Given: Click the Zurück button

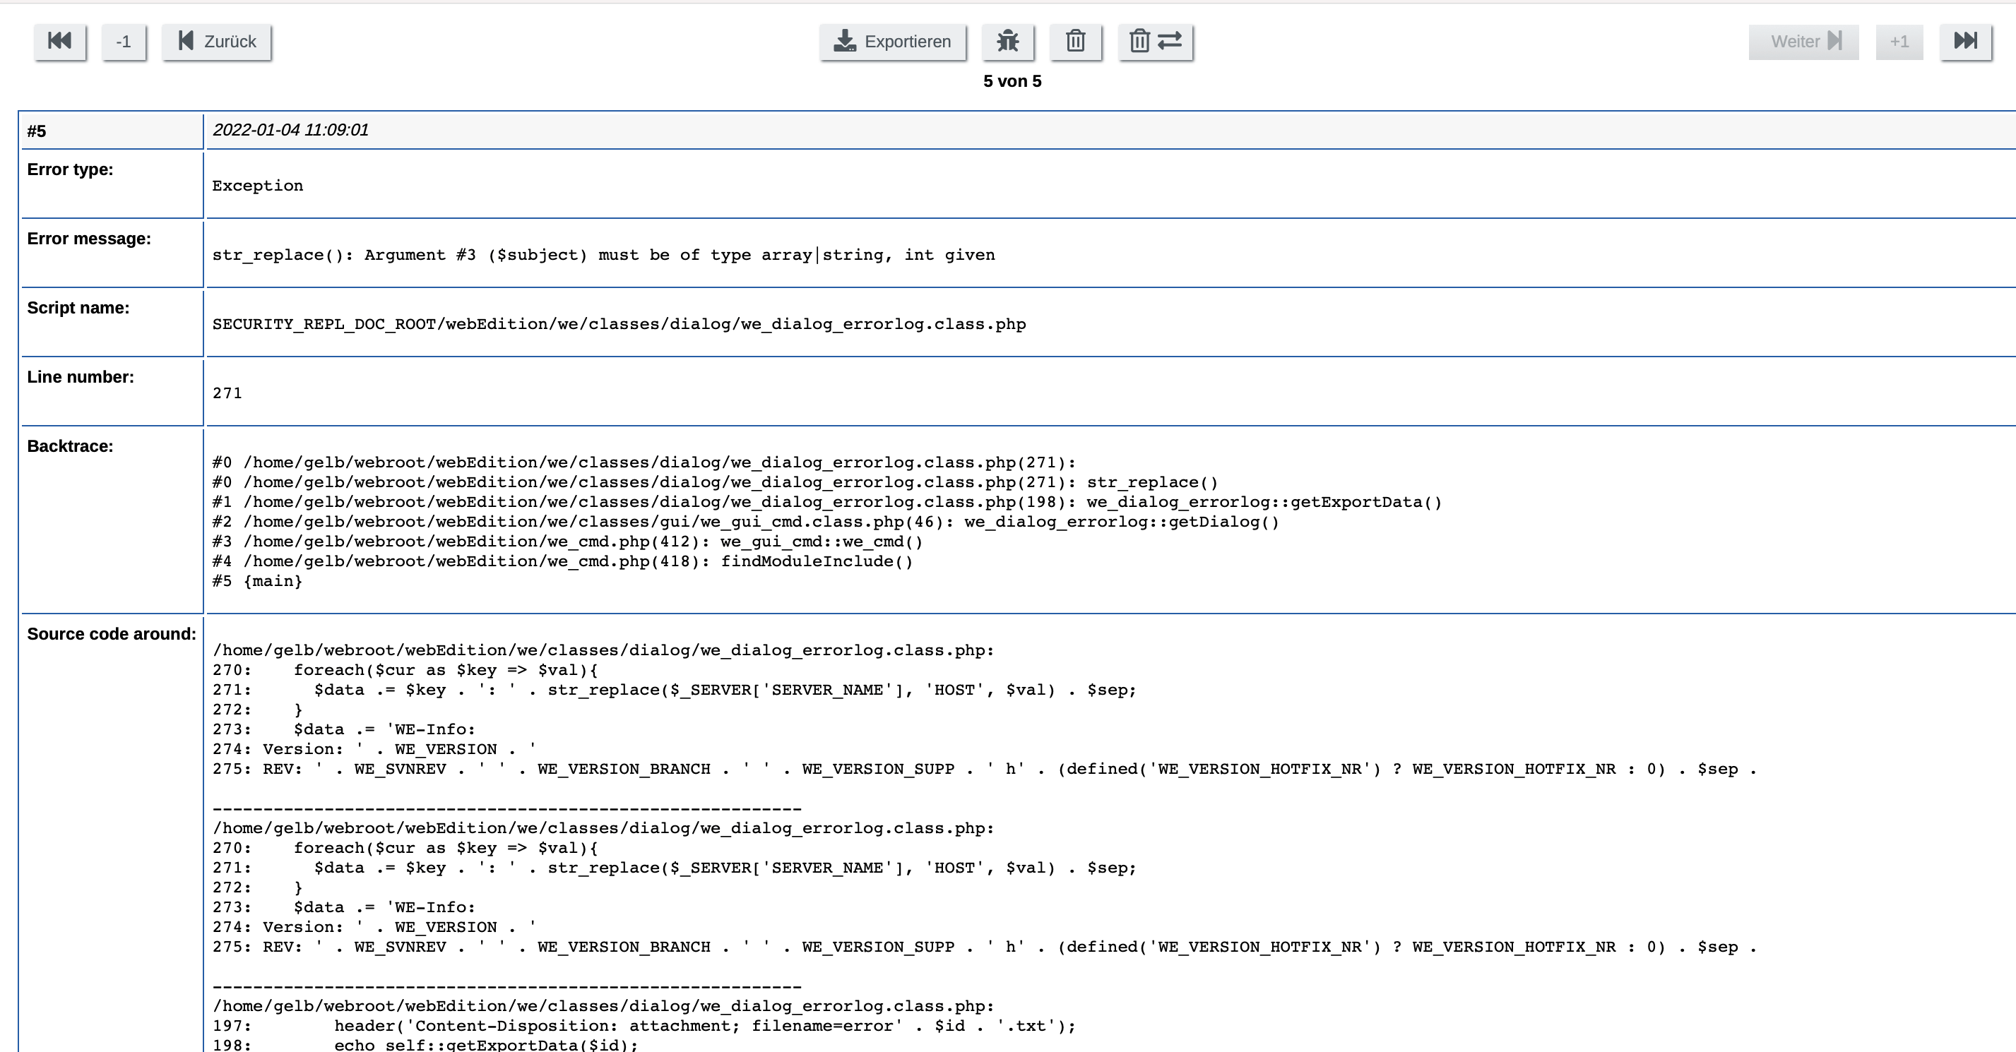Looking at the screenshot, I should 217,42.
